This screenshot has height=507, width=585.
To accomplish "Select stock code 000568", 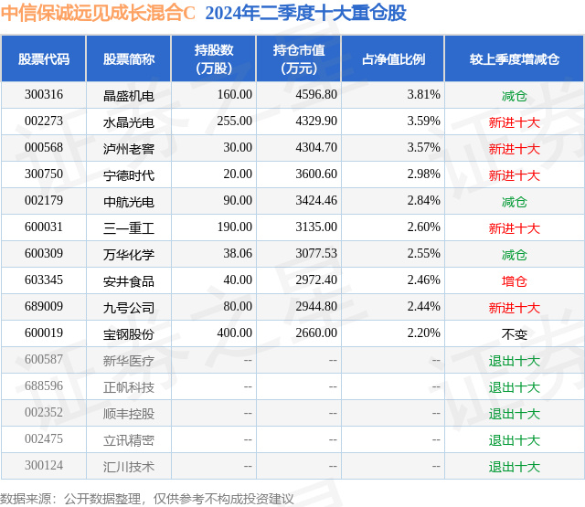I will [44, 148].
